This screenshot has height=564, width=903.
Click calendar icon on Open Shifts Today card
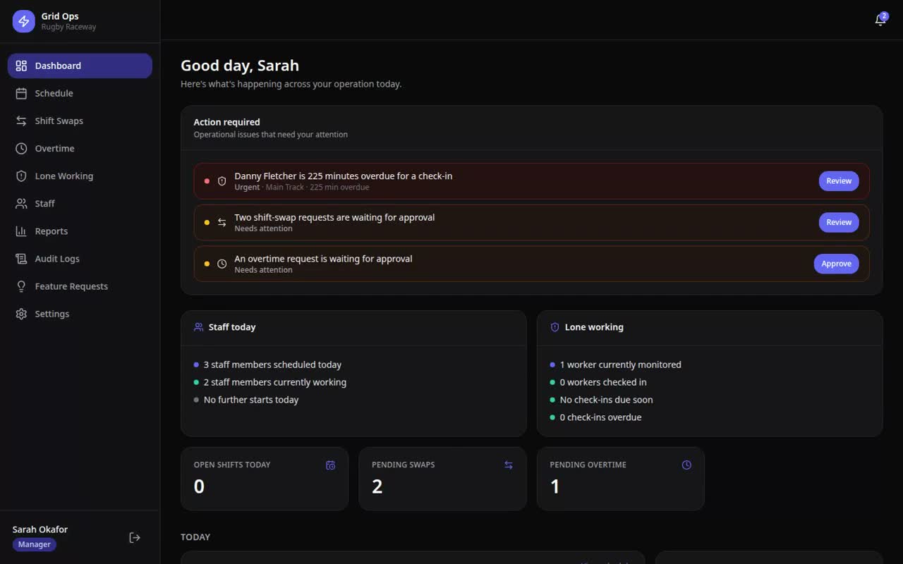330,465
